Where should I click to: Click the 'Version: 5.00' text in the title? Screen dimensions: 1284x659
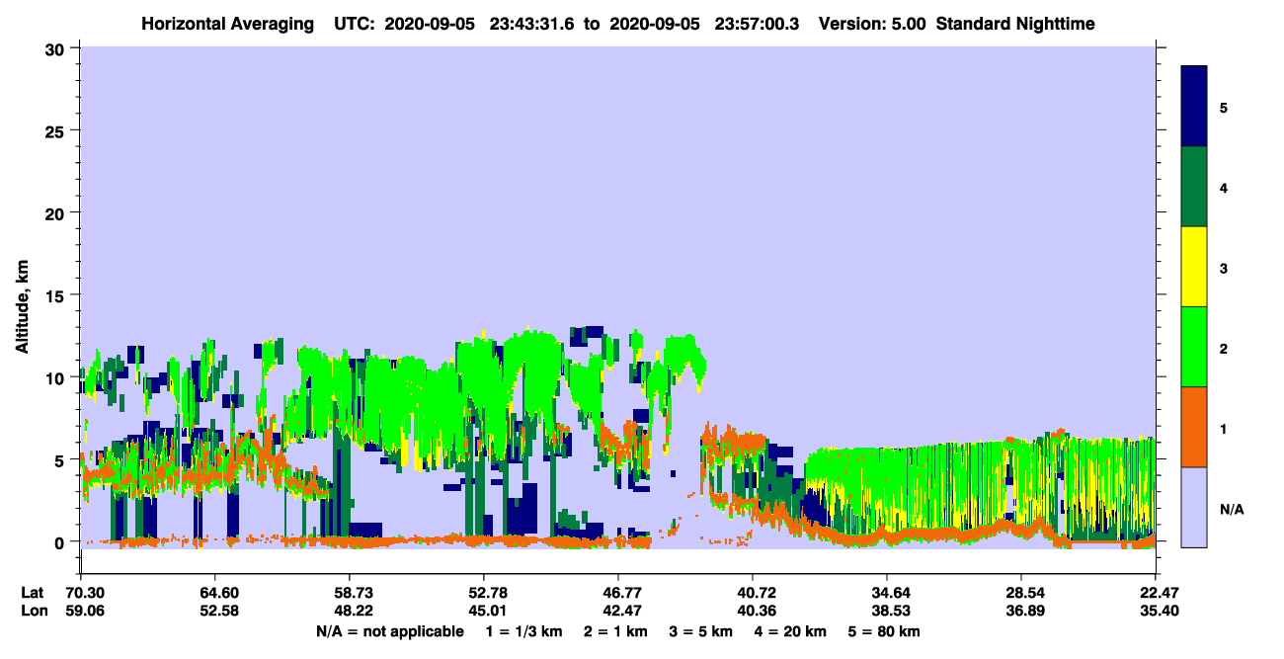(870, 24)
